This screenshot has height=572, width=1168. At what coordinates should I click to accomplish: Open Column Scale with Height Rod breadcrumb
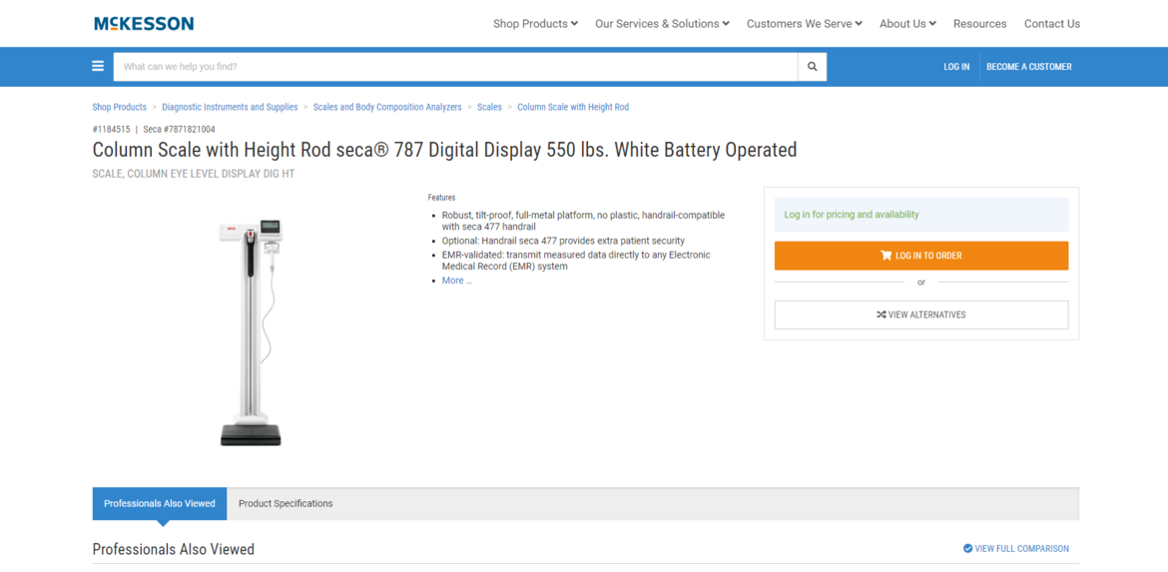[573, 107]
